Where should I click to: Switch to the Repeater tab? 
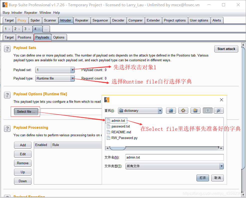[x=82, y=20]
